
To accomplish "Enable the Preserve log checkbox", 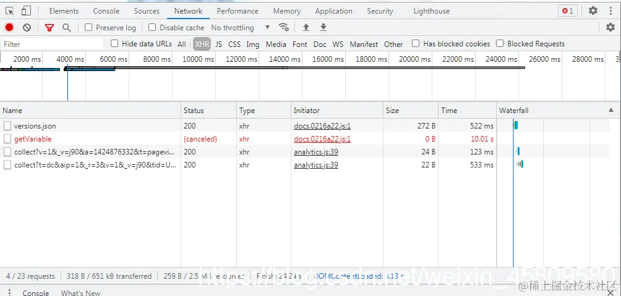I will (88, 27).
